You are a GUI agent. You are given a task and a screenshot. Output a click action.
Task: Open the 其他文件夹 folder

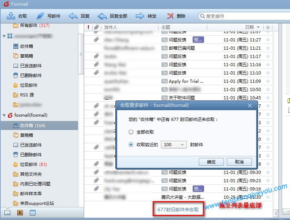click(x=28, y=174)
